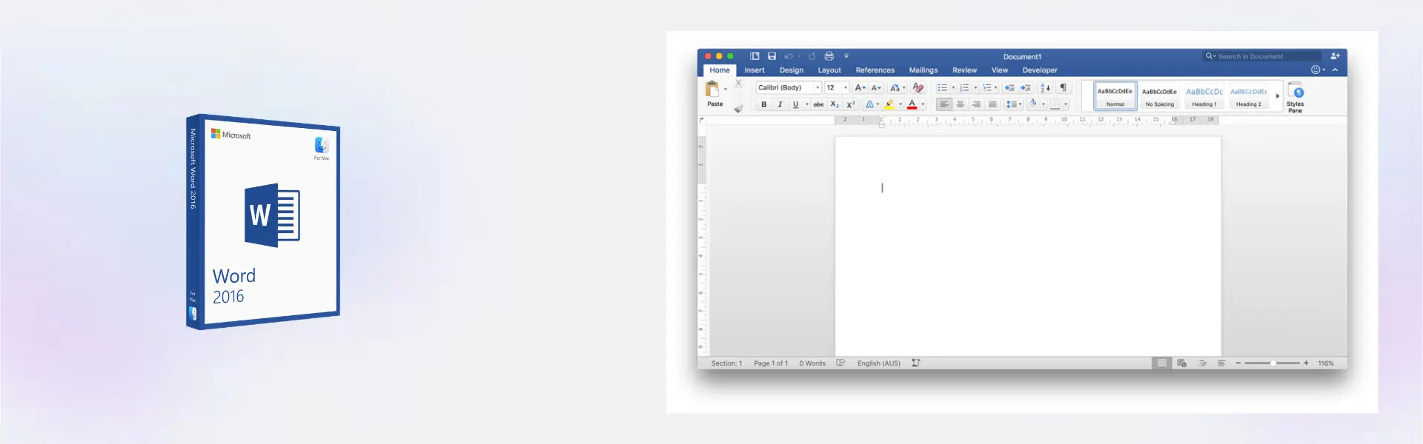Toggle show paragraph marks (¶)

click(x=1064, y=87)
